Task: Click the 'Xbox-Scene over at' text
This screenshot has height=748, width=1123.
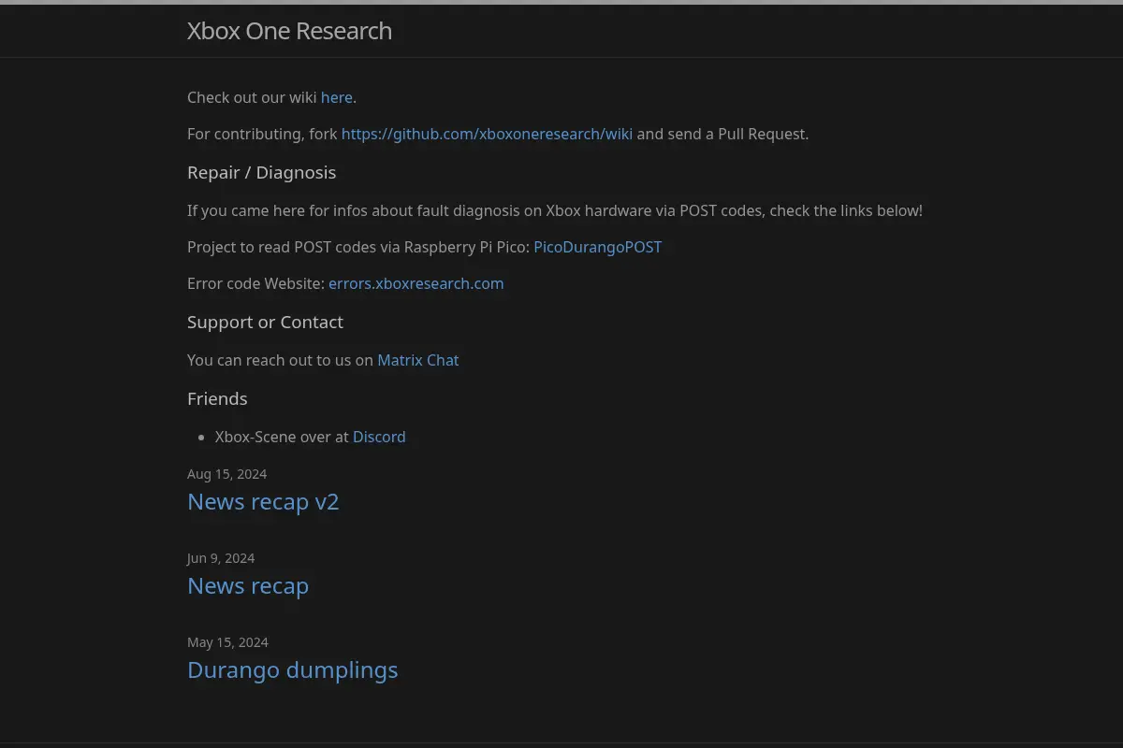Action: pos(282,437)
